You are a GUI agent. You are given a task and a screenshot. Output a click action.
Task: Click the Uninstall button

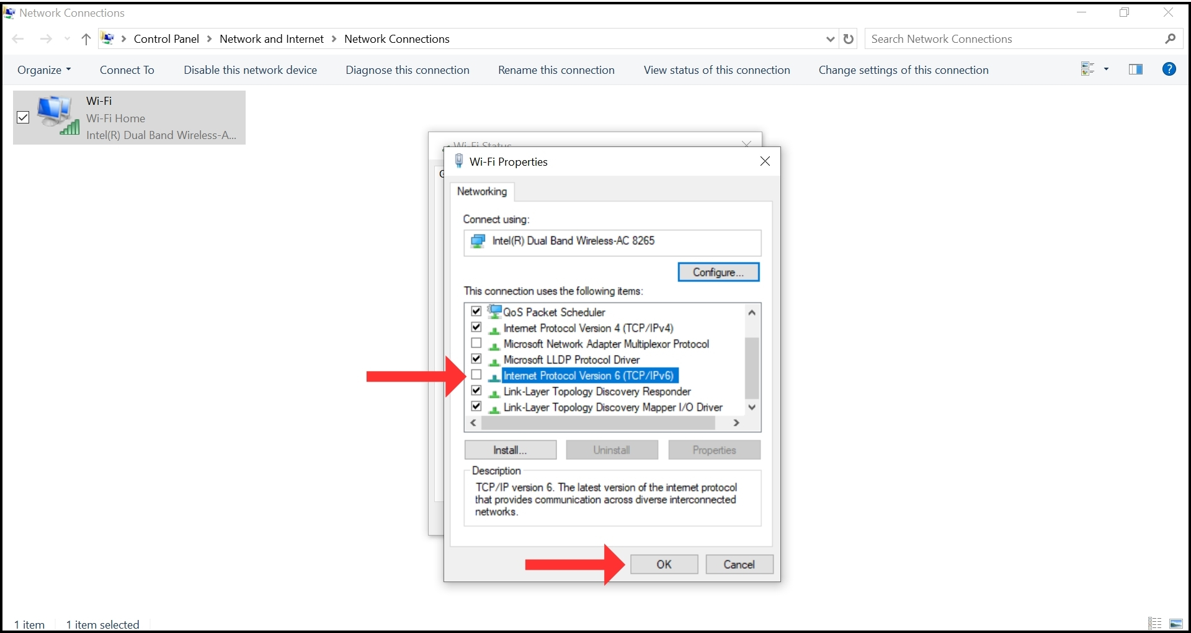pos(612,450)
